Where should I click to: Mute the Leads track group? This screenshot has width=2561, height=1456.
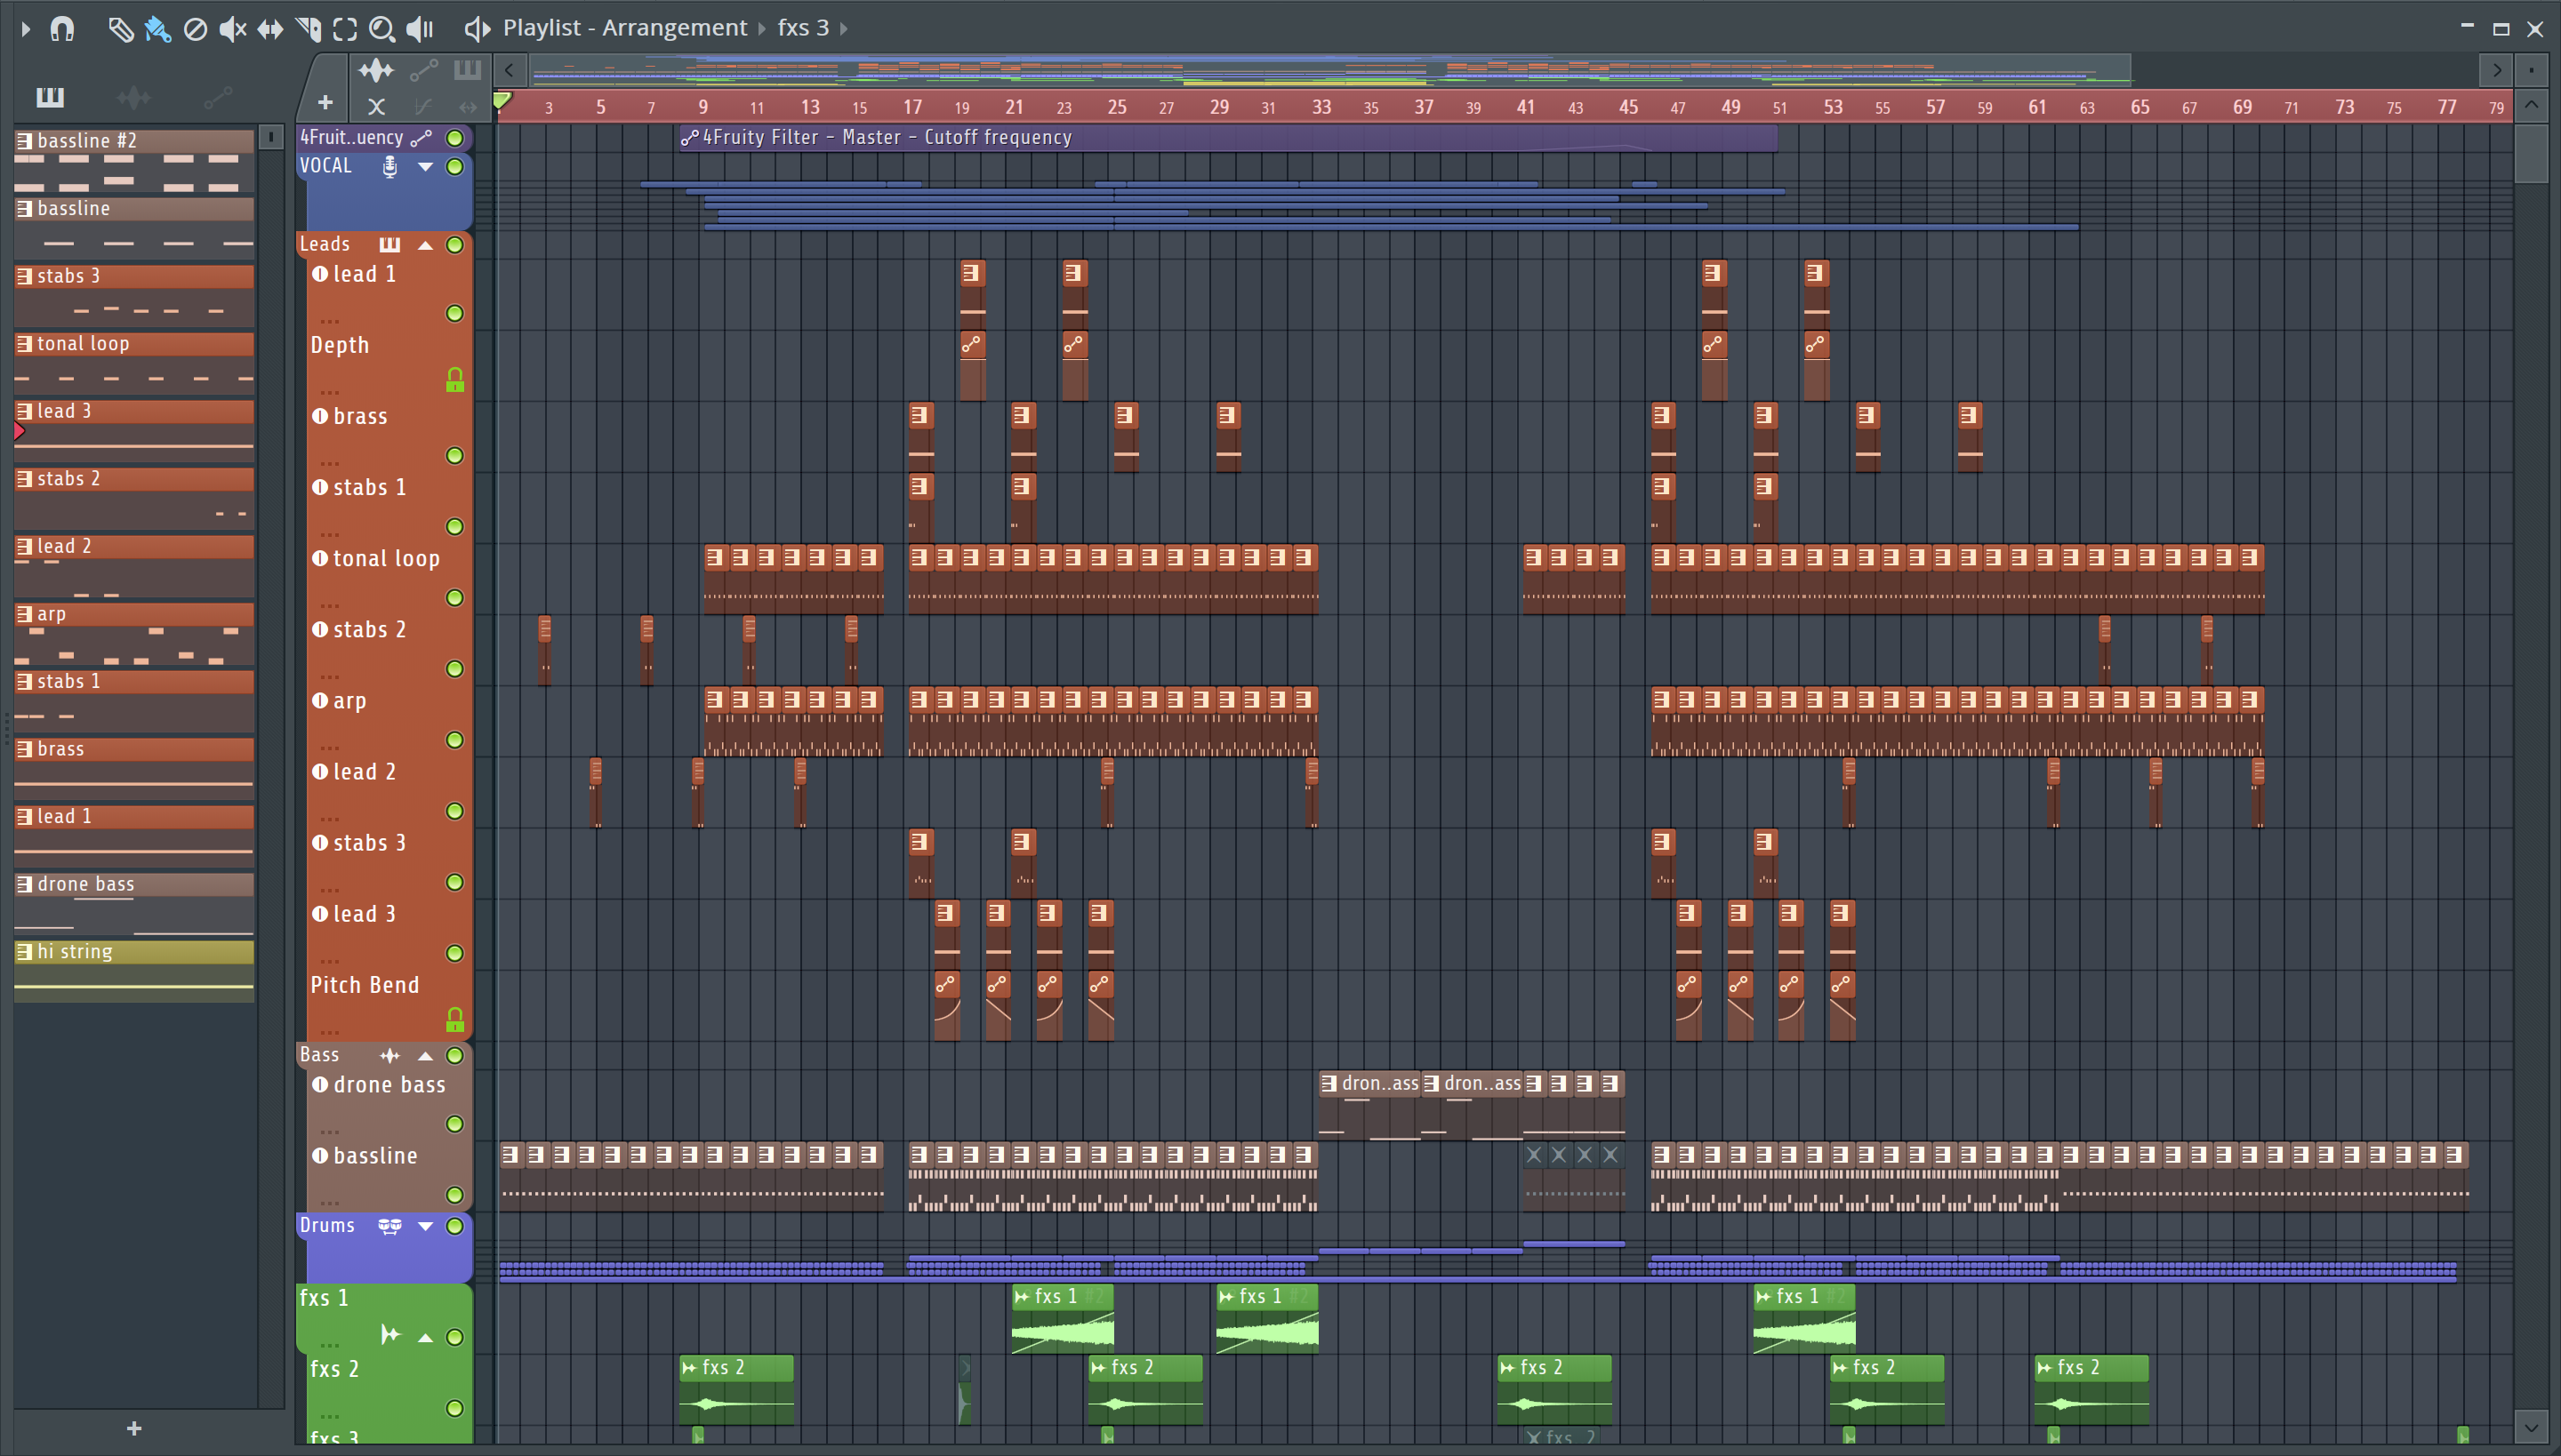pos(454,245)
